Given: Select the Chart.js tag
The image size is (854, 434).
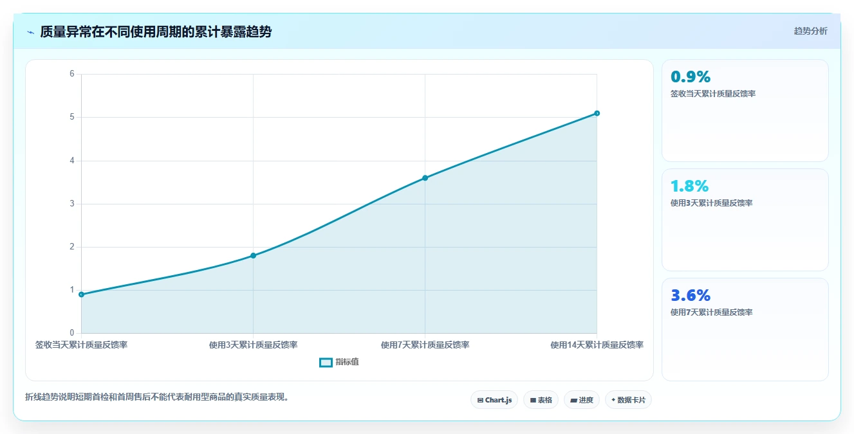Looking at the screenshot, I should tap(494, 400).
